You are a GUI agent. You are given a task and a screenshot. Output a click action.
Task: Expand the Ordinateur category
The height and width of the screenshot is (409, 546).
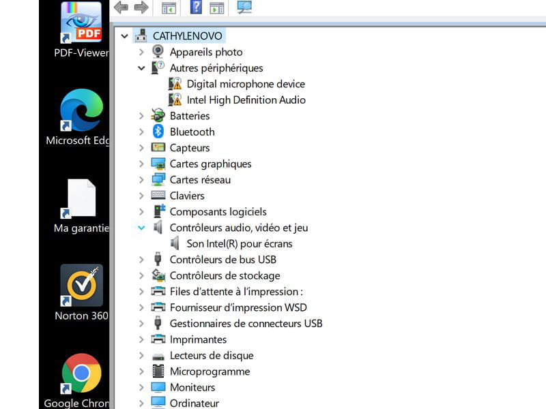point(141,404)
